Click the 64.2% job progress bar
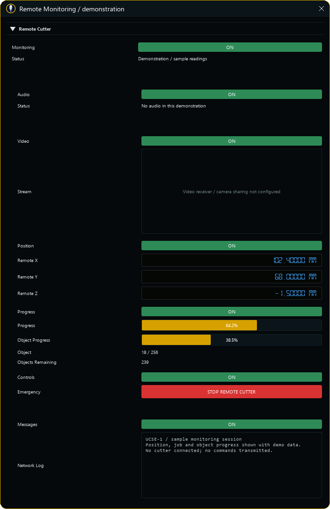330x509 pixels. coord(231,325)
